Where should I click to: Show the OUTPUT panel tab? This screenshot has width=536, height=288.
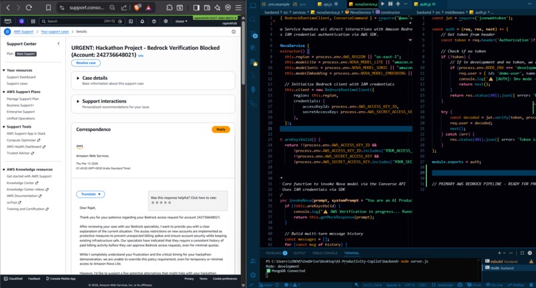(299, 253)
